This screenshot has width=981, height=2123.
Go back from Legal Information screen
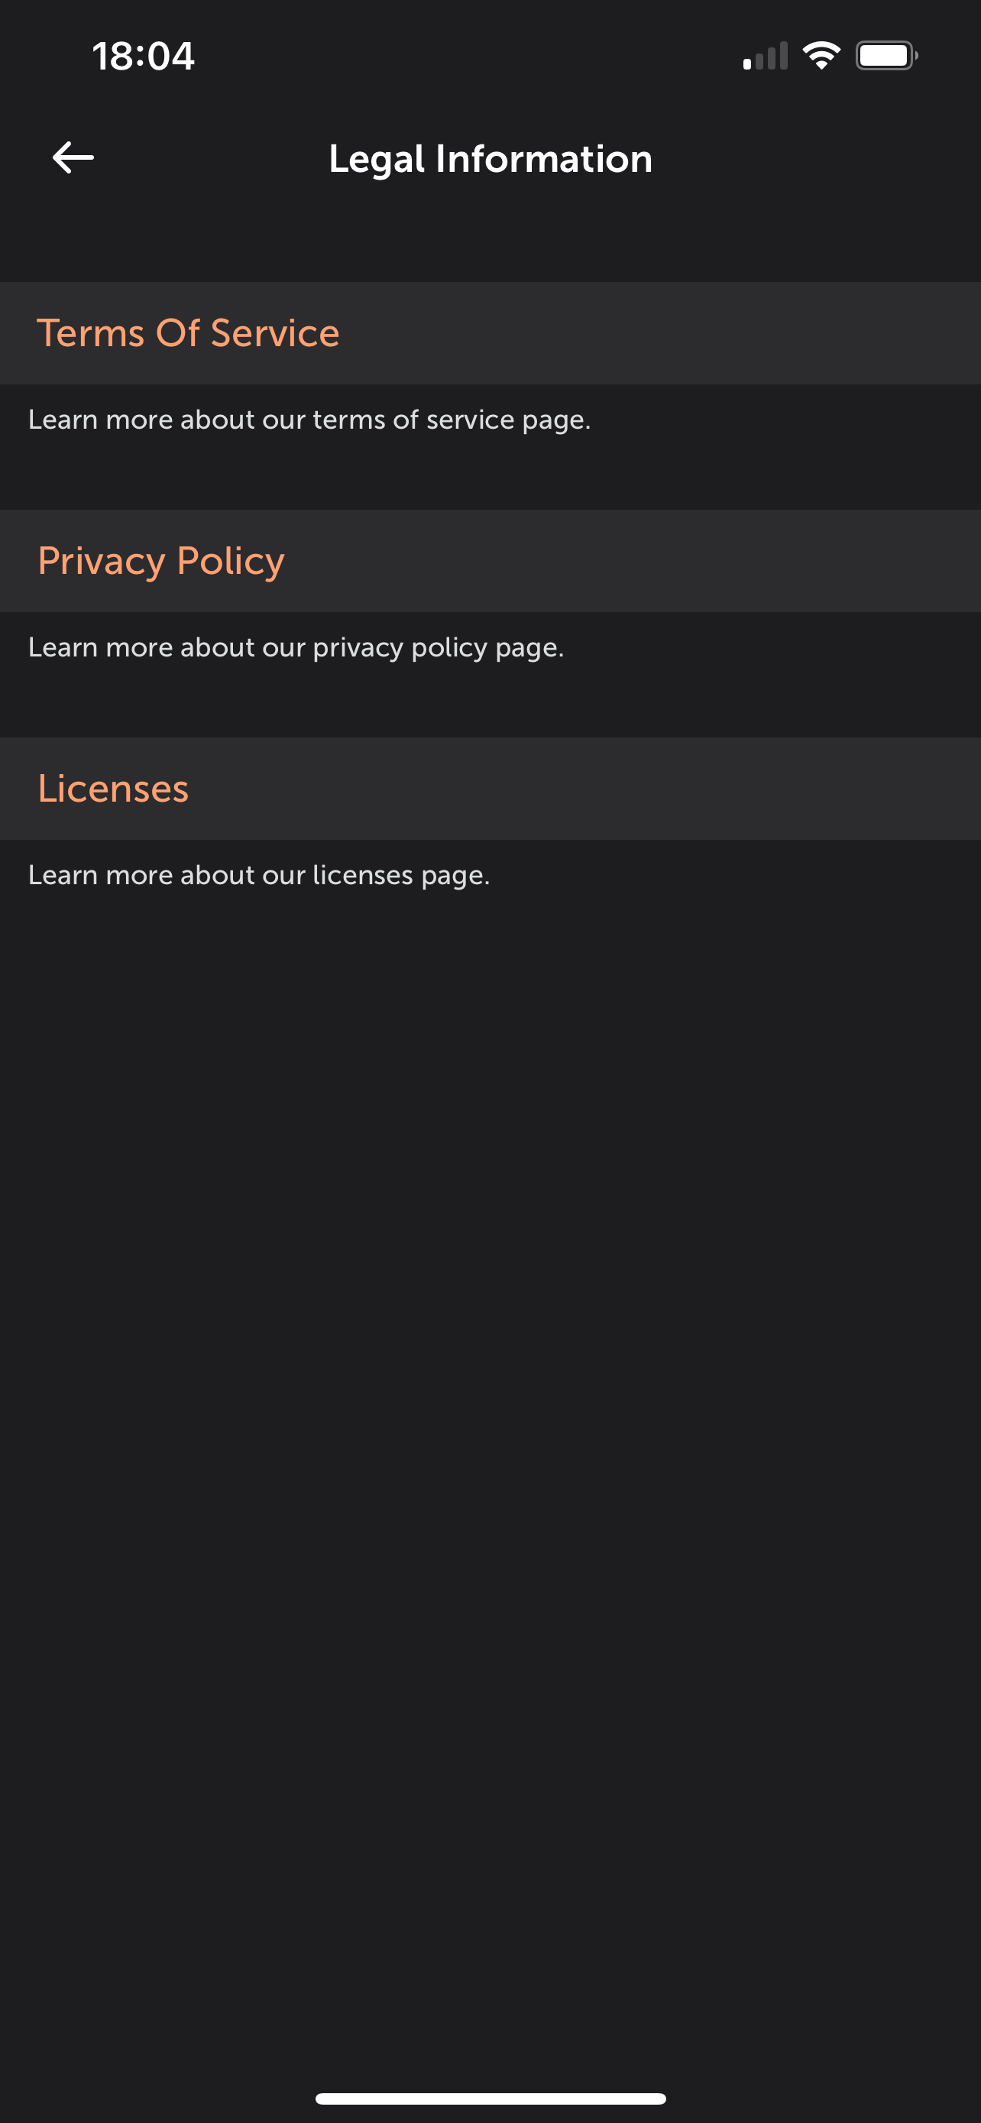tap(73, 157)
